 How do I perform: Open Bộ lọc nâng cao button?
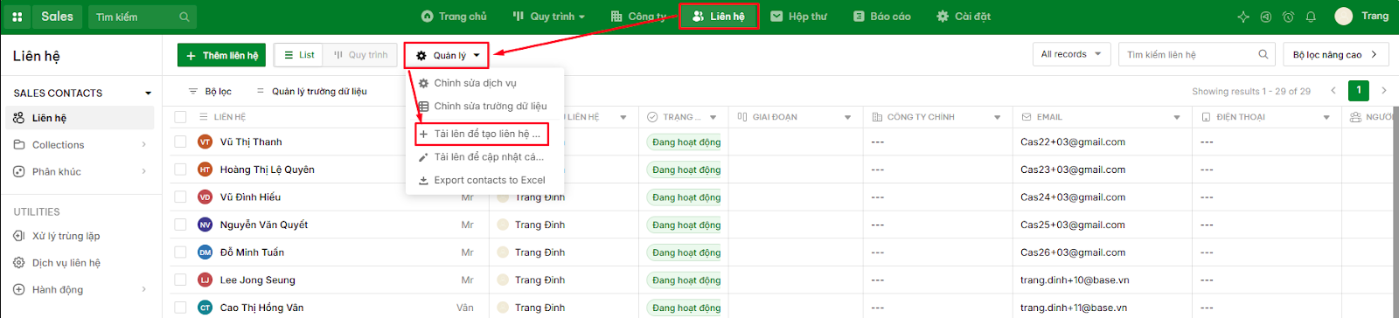pyautogui.click(x=1336, y=54)
